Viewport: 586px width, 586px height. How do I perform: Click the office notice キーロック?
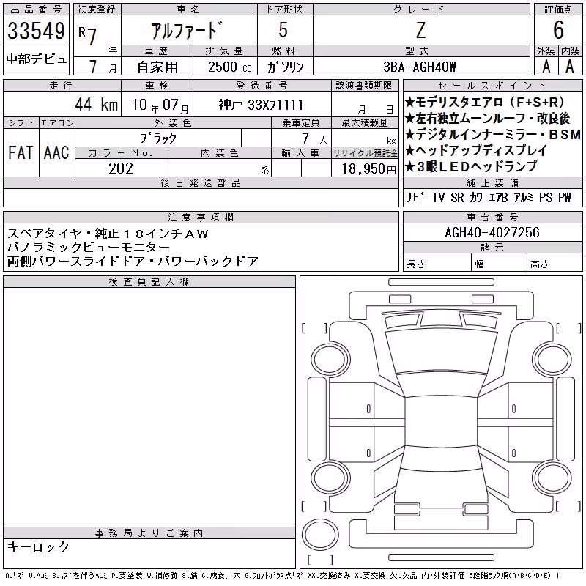pyautogui.click(x=38, y=546)
